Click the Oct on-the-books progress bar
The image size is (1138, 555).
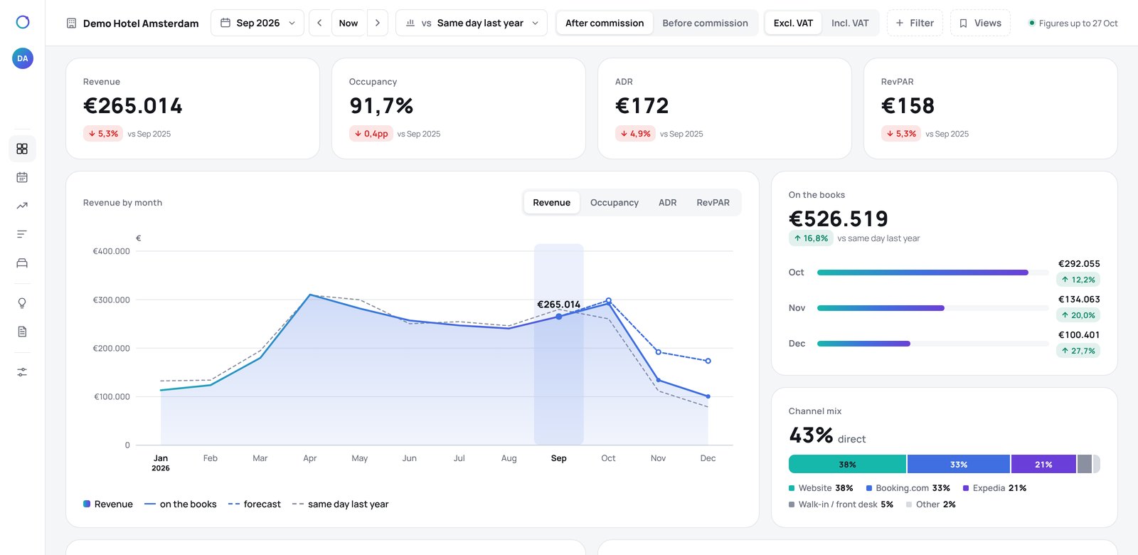point(932,273)
